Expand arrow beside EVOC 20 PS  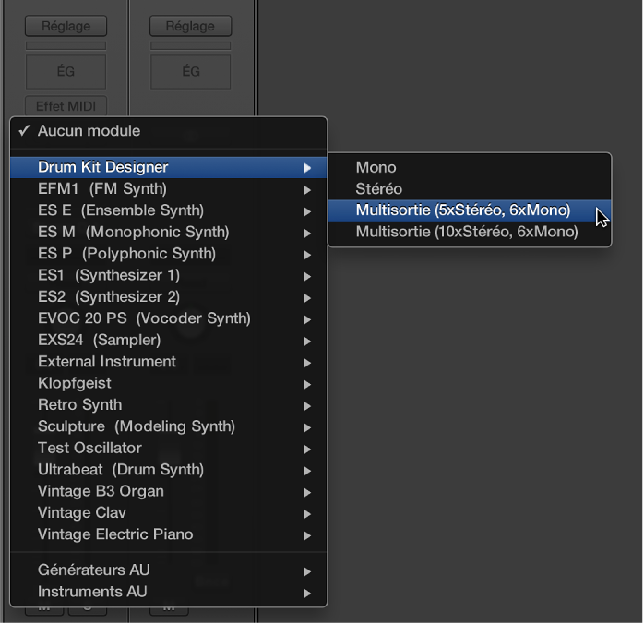coord(307,319)
